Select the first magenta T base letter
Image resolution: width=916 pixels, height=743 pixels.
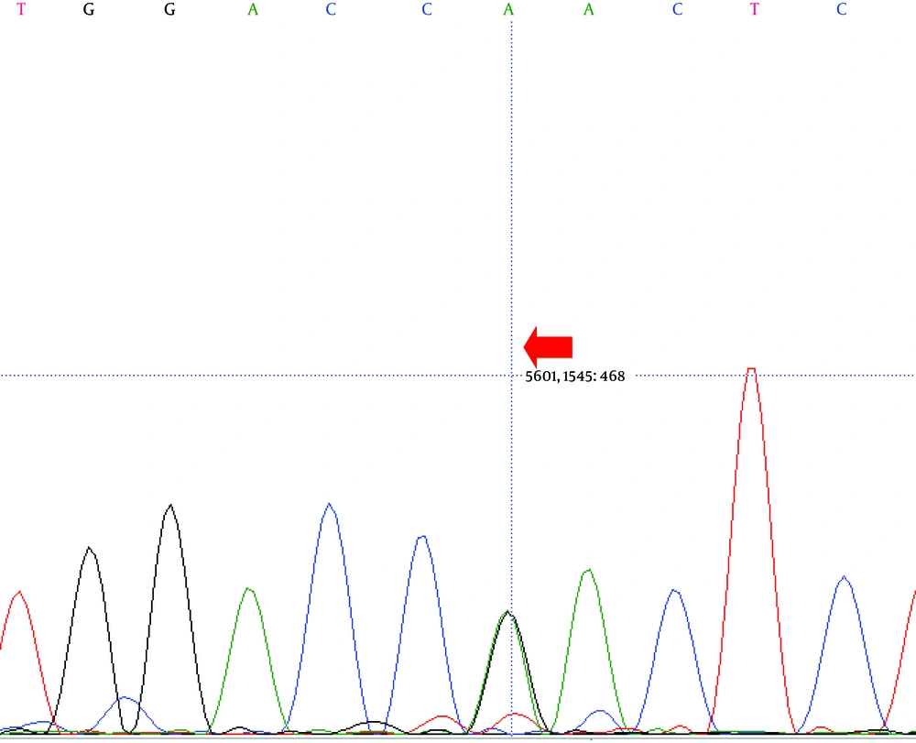coord(20,12)
